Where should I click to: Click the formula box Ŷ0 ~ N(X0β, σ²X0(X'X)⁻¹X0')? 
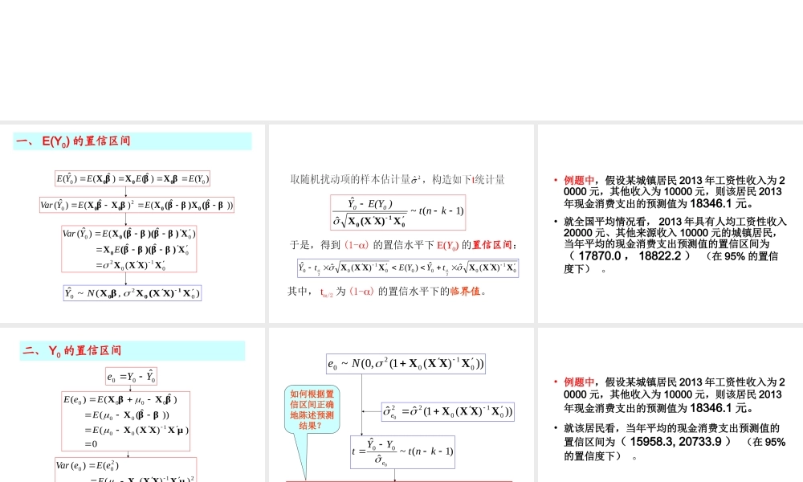point(132,292)
